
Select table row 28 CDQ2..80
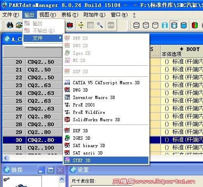(32, 124)
